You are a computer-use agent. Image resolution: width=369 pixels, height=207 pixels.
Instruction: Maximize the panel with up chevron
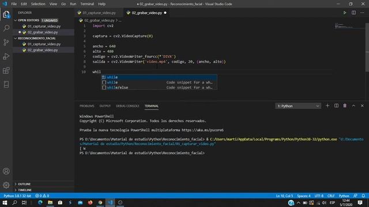353,106
